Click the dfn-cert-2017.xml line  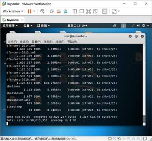point(21,66)
